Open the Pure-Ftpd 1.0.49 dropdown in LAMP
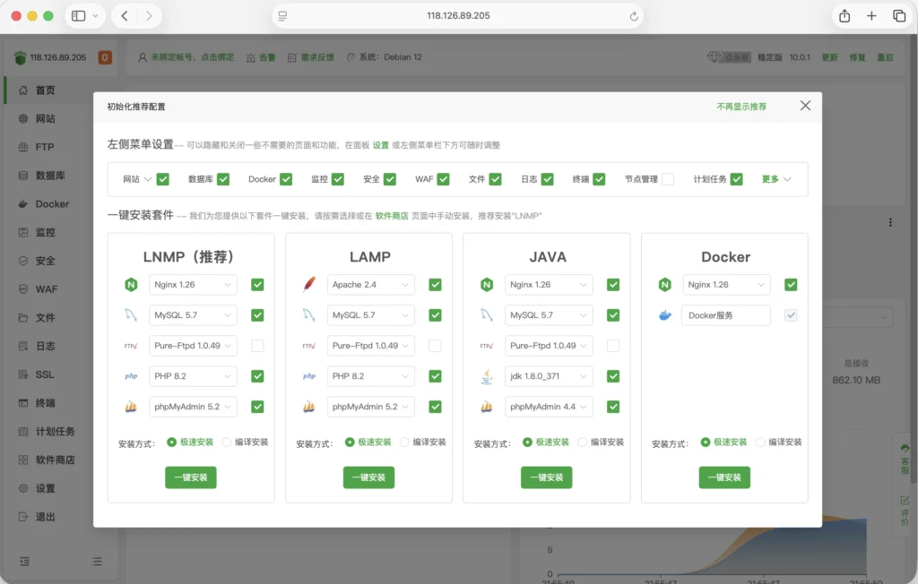 pyautogui.click(x=370, y=346)
